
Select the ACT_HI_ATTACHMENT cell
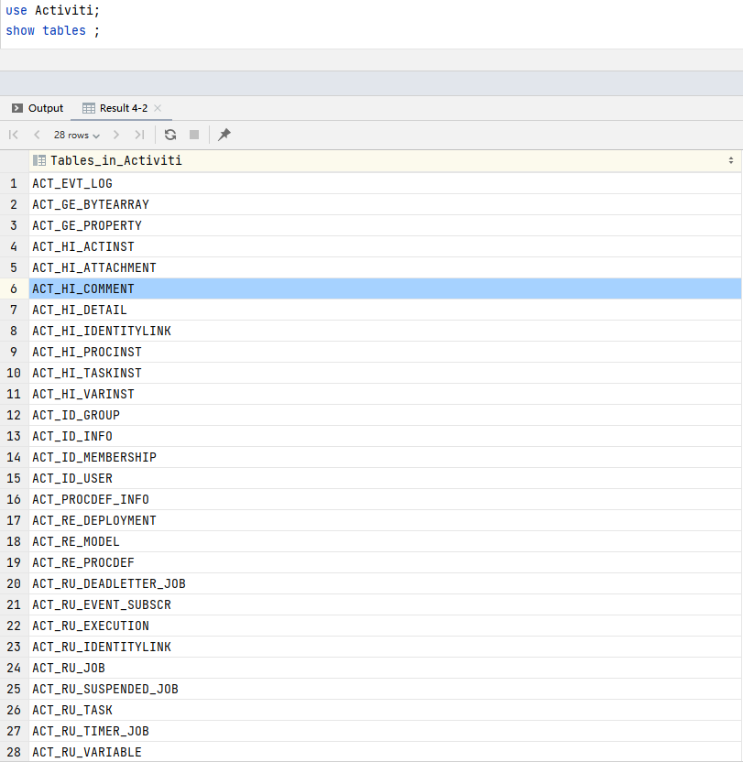point(385,267)
